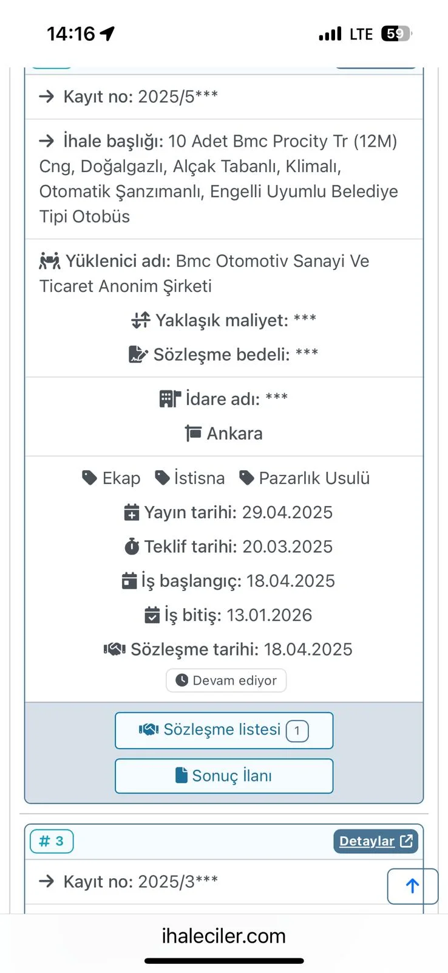Tap the ihaleciler.com address bar
The width and height of the screenshot is (448, 973).
[223, 935]
